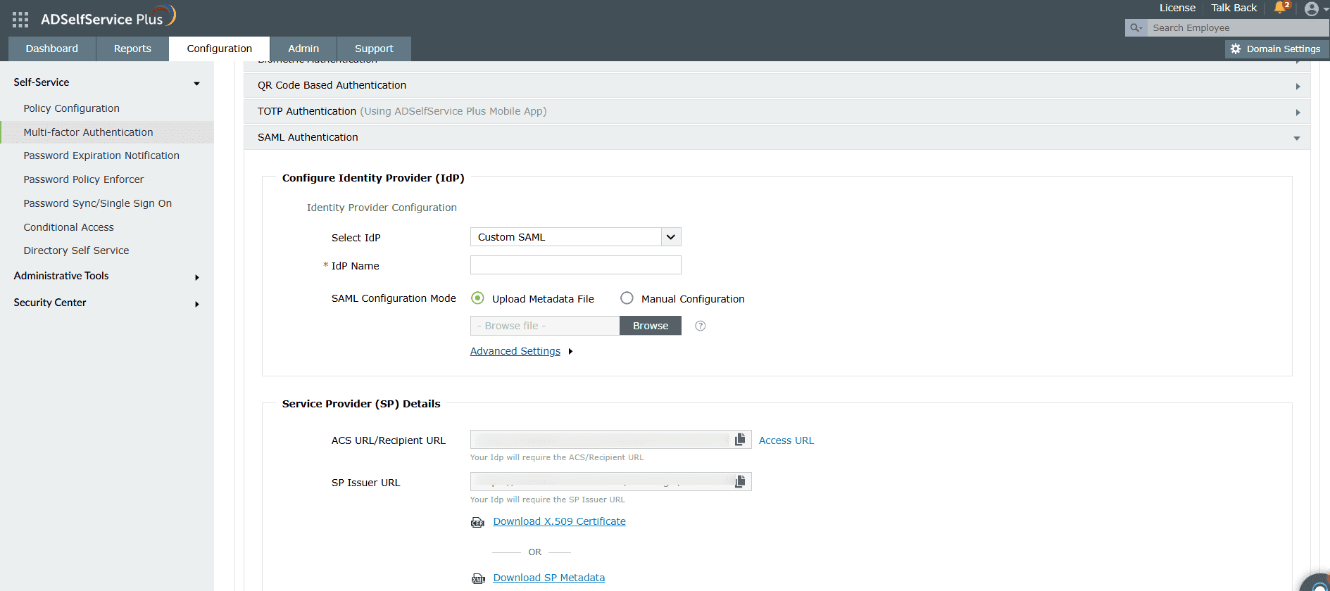This screenshot has width=1330, height=591.
Task: Click the IdP Name input field
Action: (x=575, y=265)
